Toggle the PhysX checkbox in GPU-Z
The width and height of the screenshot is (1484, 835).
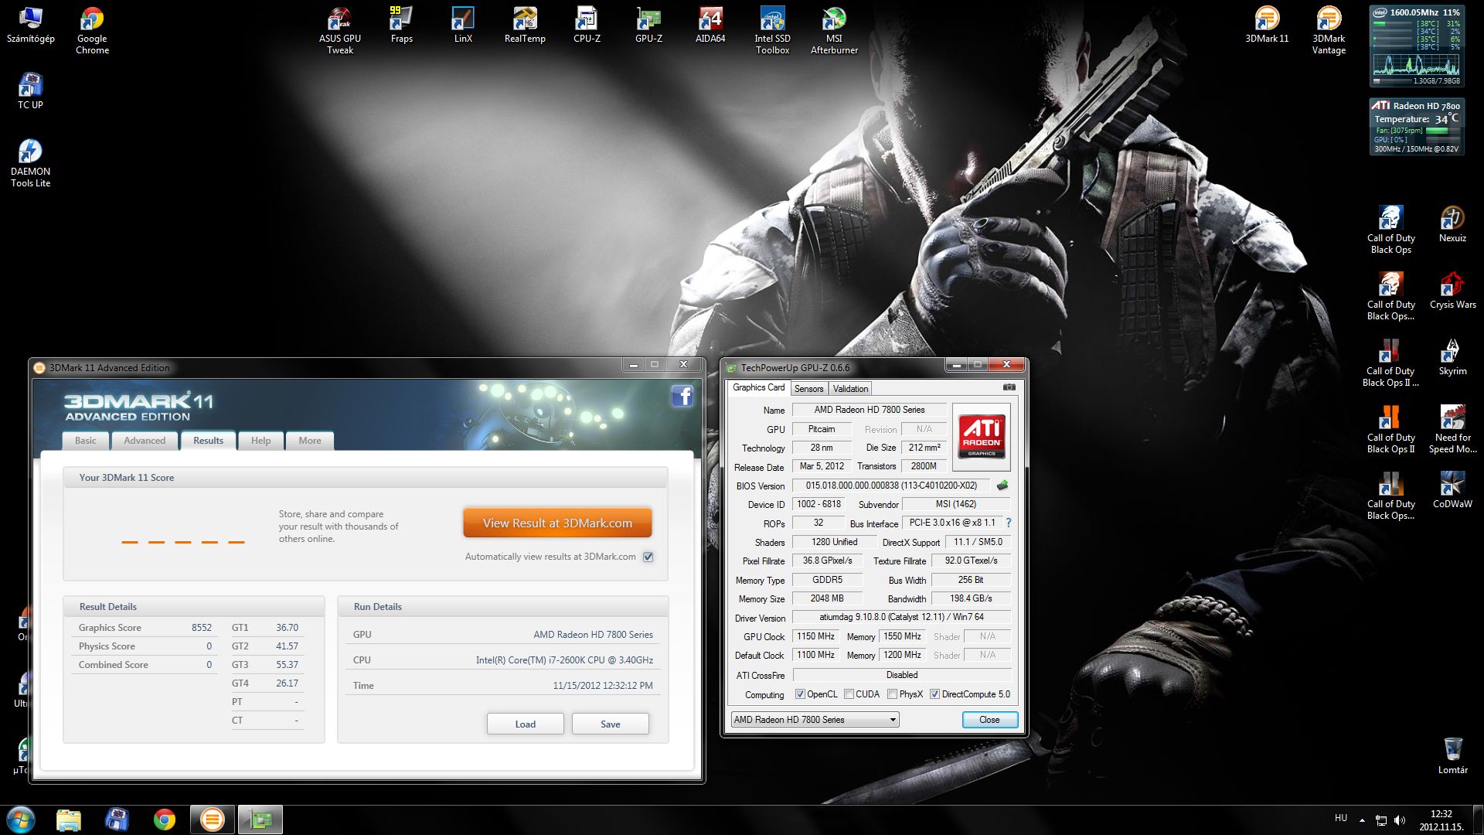(892, 694)
